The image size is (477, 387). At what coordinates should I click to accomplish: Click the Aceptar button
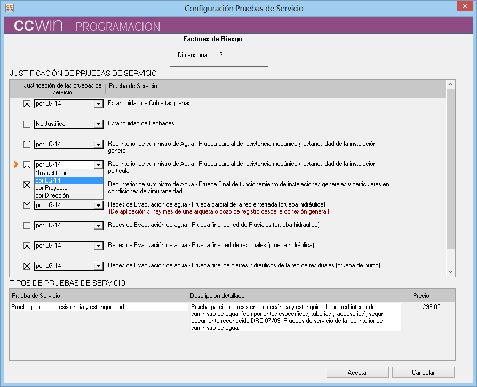tap(357, 373)
